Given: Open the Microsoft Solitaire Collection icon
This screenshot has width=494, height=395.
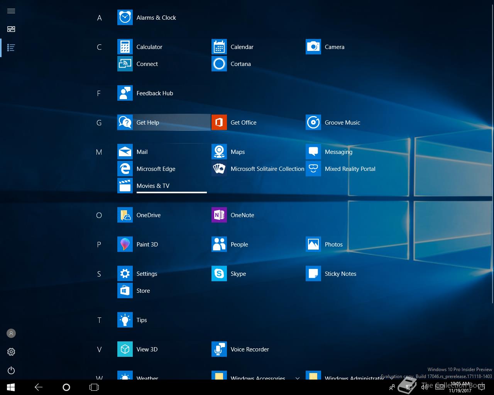Looking at the screenshot, I should (219, 169).
